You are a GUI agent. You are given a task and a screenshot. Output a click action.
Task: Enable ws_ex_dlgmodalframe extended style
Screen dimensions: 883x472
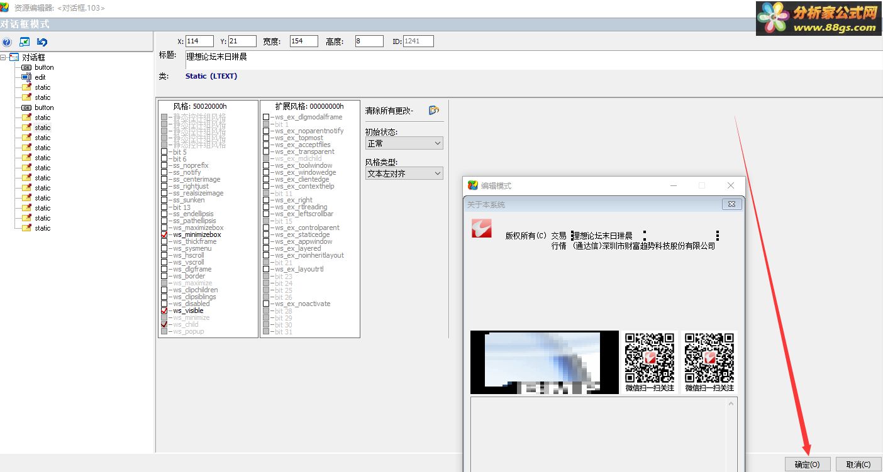click(x=266, y=117)
